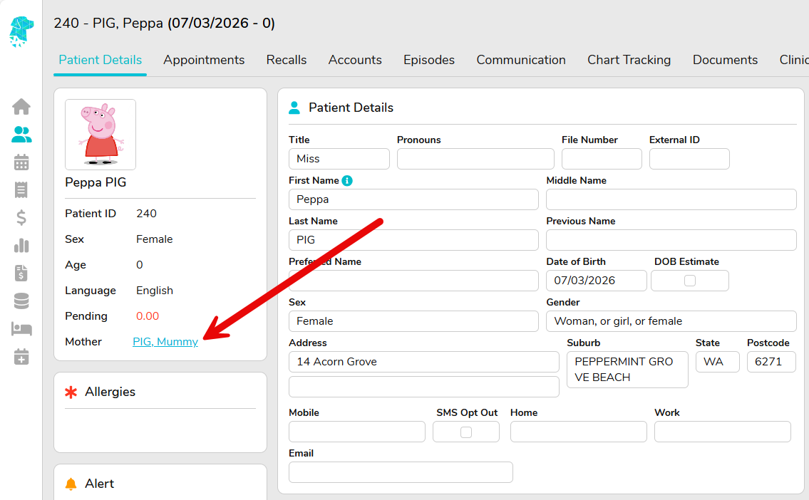Viewport: 809px width, 500px height.
Task: Enable the SMS Opt Out checkbox
Action: coord(465,432)
